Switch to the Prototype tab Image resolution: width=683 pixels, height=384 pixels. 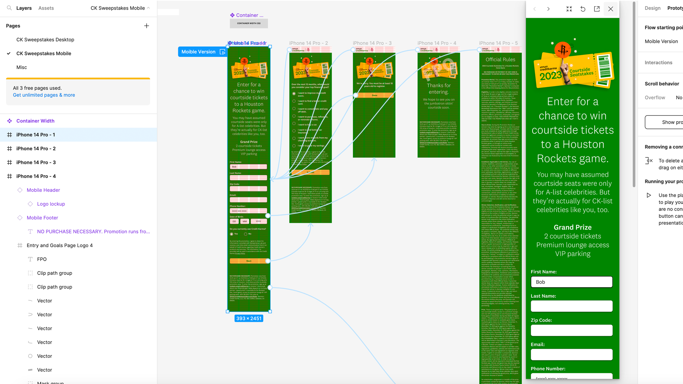pos(675,8)
